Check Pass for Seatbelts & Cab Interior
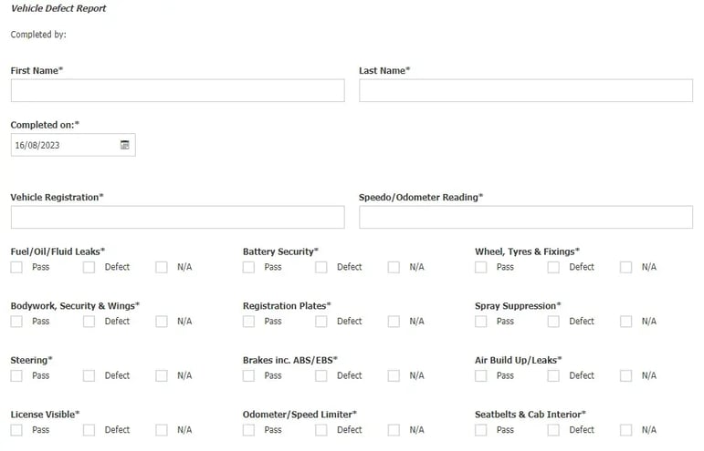704x451 pixels. tap(481, 430)
